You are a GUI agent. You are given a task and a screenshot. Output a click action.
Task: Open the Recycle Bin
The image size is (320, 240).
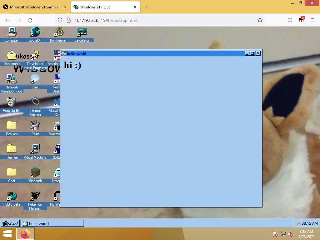pos(12,105)
